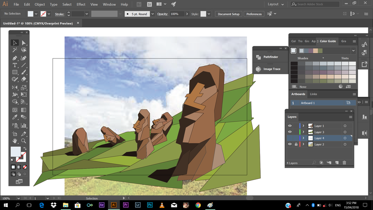Pick the Eyedropper tool
Image resolution: width=373 pixels, height=210 pixels.
pyautogui.click(x=15, y=117)
